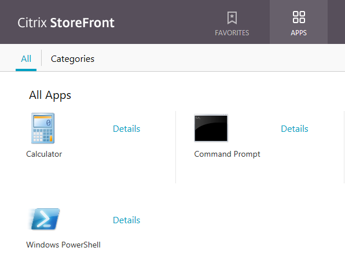Click the blue underline beneath the All tab
The height and width of the screenshot is (277, 345).
[26, 70]
